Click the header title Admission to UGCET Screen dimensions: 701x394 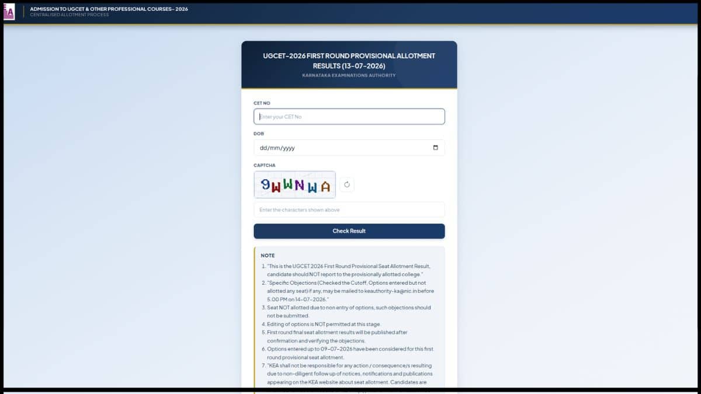click(109, 9)
